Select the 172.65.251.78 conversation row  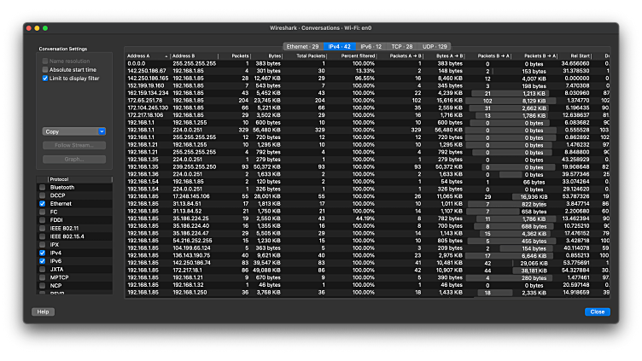pos(148,100)
